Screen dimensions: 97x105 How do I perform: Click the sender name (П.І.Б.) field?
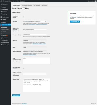35,30
